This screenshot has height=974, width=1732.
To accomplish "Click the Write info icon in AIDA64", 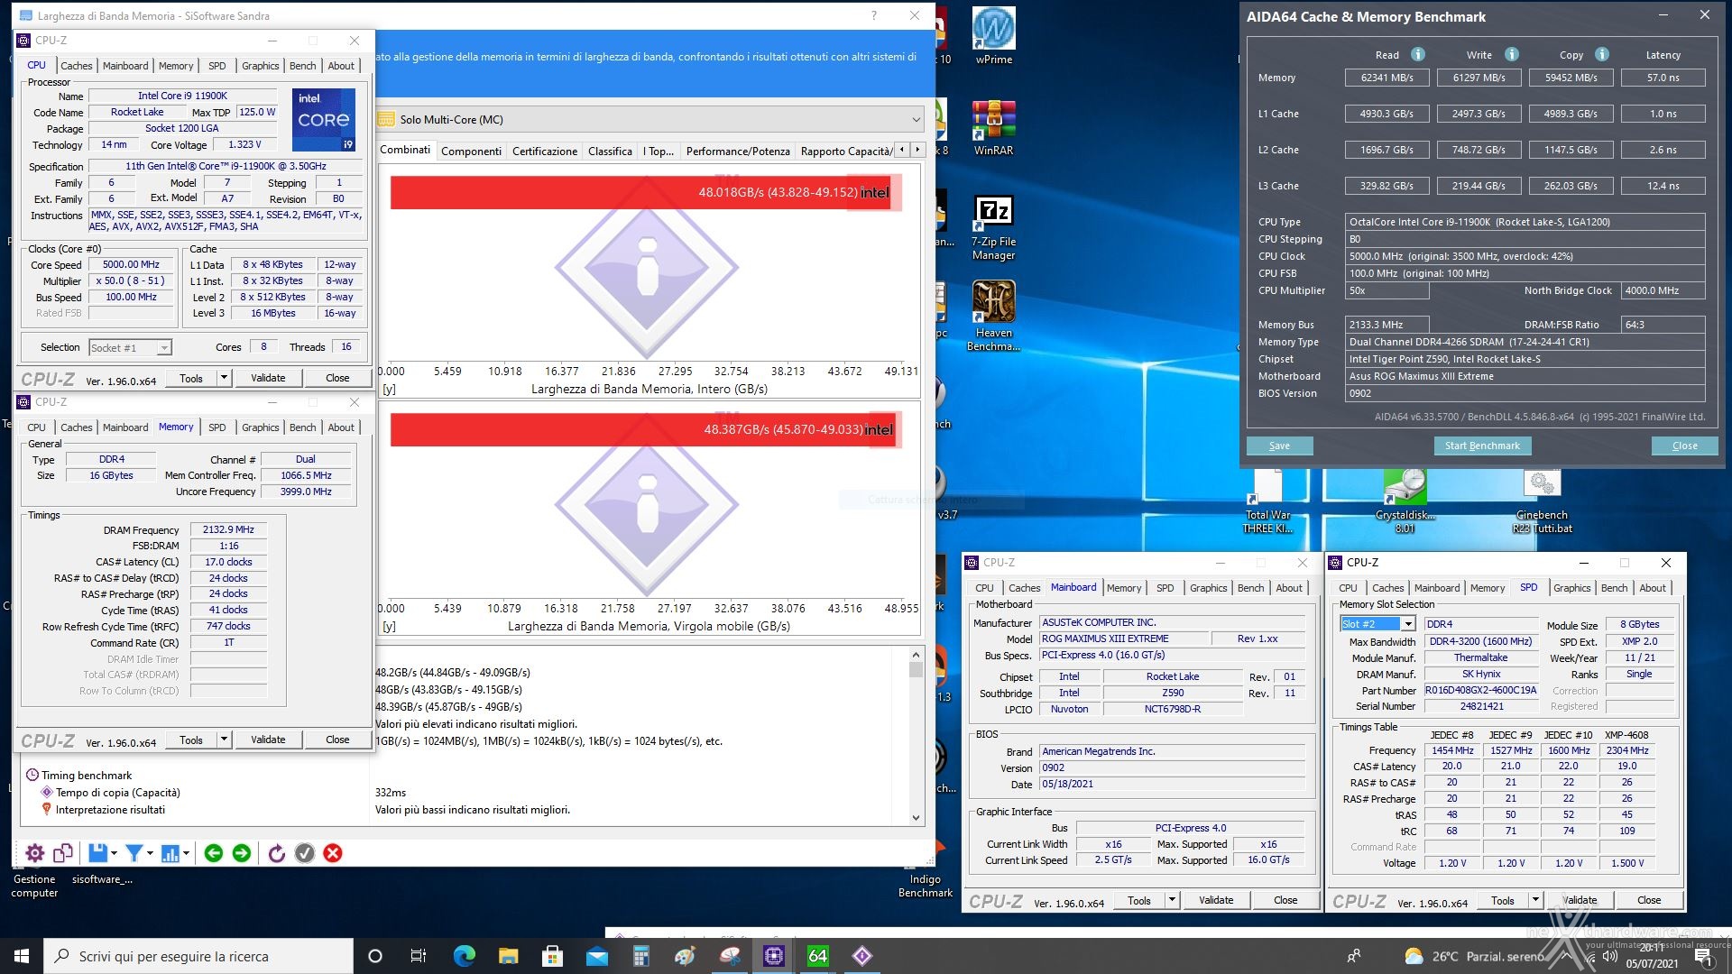I will coord(1512,54).
